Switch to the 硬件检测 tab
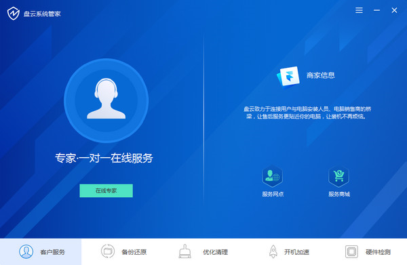The image size is (407, 265). click(x=366, y=251)
